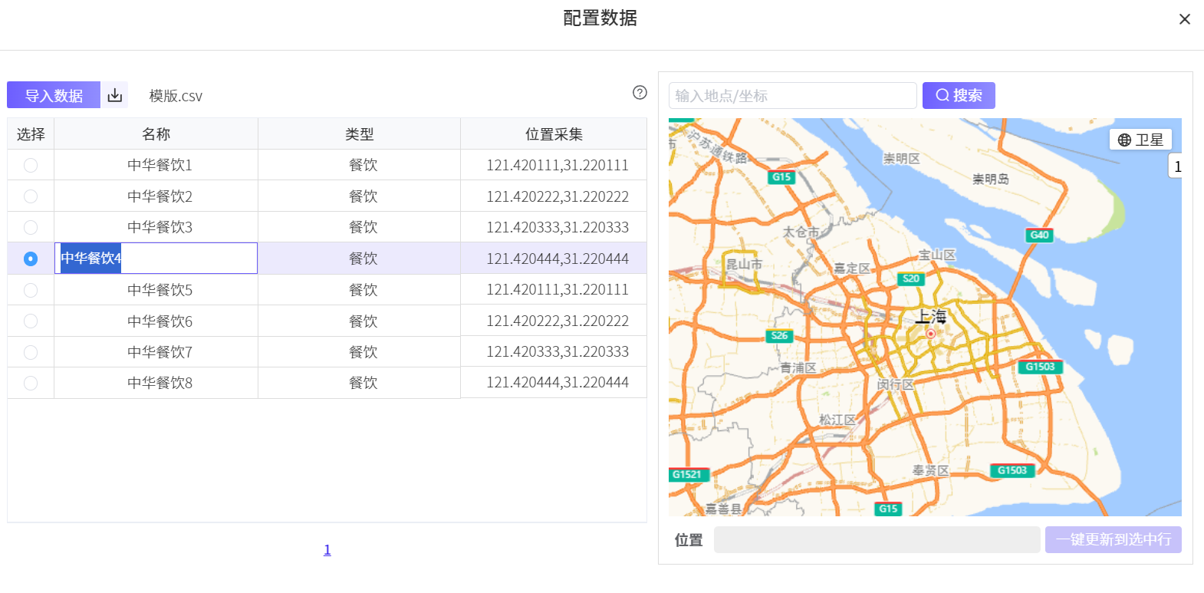
Task: Click the G1521 highway badge on the map
Action: (687, 474)
